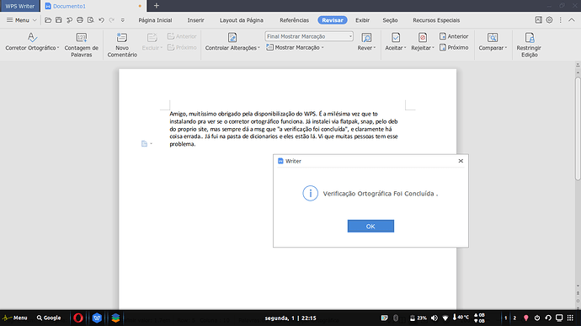Click the Undo arrow icon
Screen dimensions: 581x326
click(x=101, y=20)
